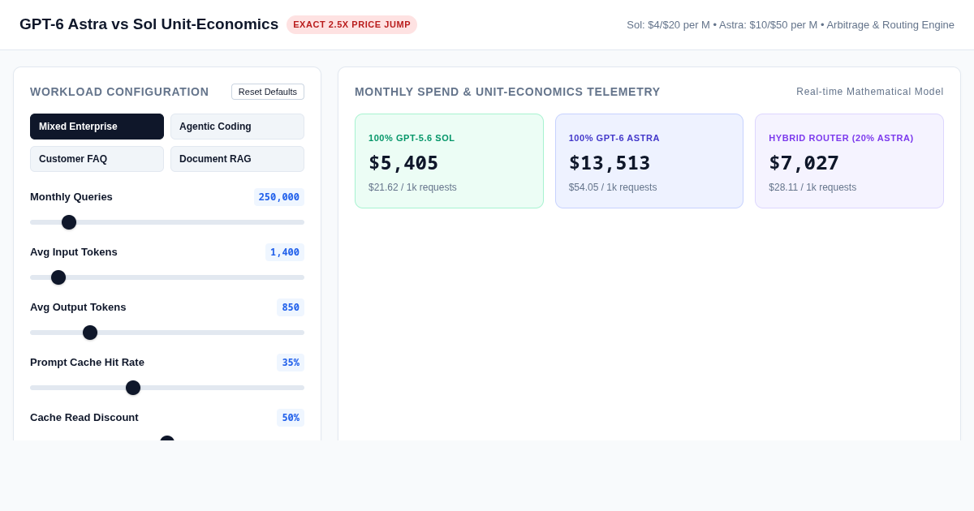The height and width of the screenshot is (511, 974).
Task: Select the Hybrid Router (20% Astra) card
Action: coord(849,161)
